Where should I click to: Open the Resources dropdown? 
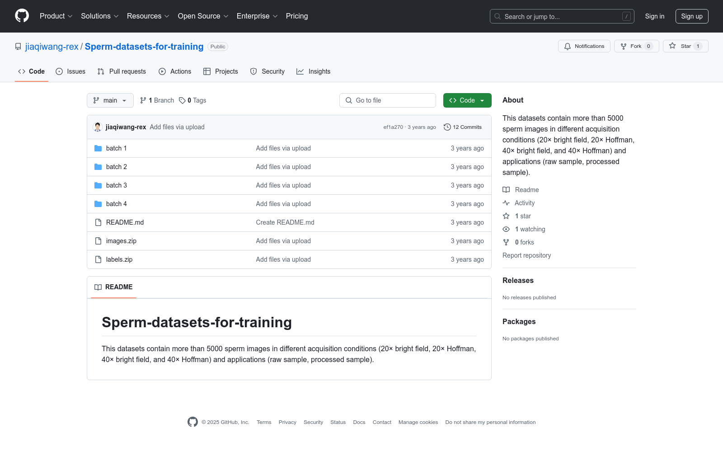tap(148, 16)
